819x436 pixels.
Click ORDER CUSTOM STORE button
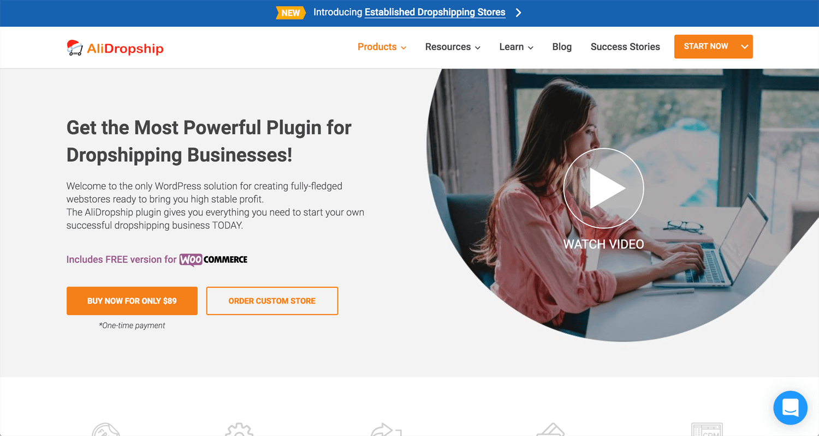coord(272,301)
